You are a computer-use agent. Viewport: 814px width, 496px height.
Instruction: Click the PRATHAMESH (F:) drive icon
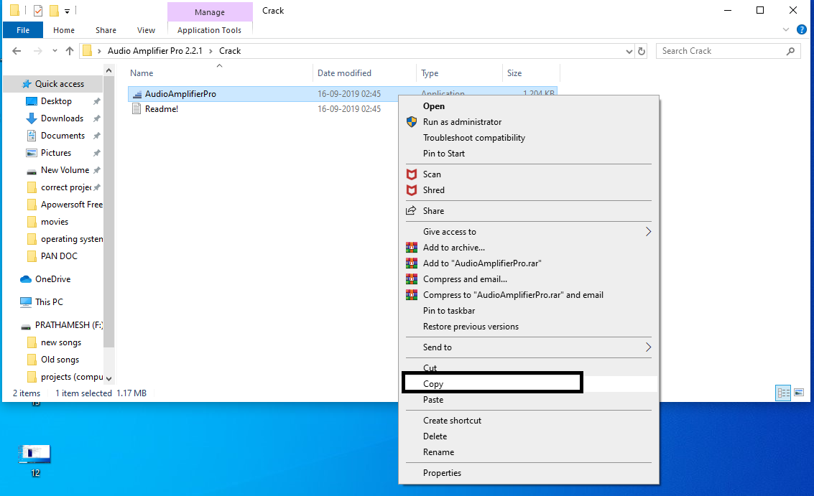(26, 326)
